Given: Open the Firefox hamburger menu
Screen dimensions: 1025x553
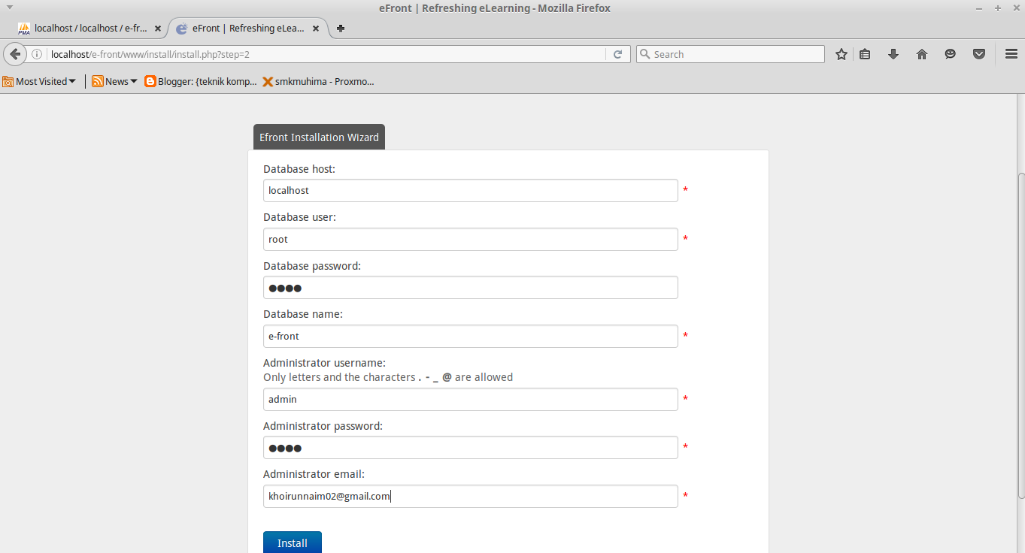Looking at the screenshot, I should tap(1011, 54).
